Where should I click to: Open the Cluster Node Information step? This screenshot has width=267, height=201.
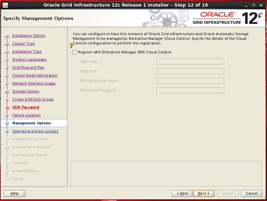pyautogui.click(x=35, y=75)
